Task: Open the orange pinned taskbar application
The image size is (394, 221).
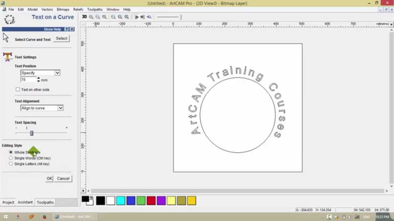Action: click(31, 217)
